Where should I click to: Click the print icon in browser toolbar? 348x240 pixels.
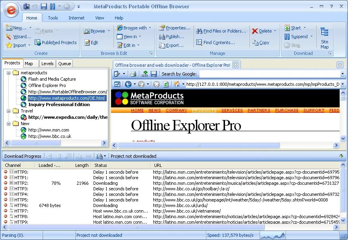133,74
